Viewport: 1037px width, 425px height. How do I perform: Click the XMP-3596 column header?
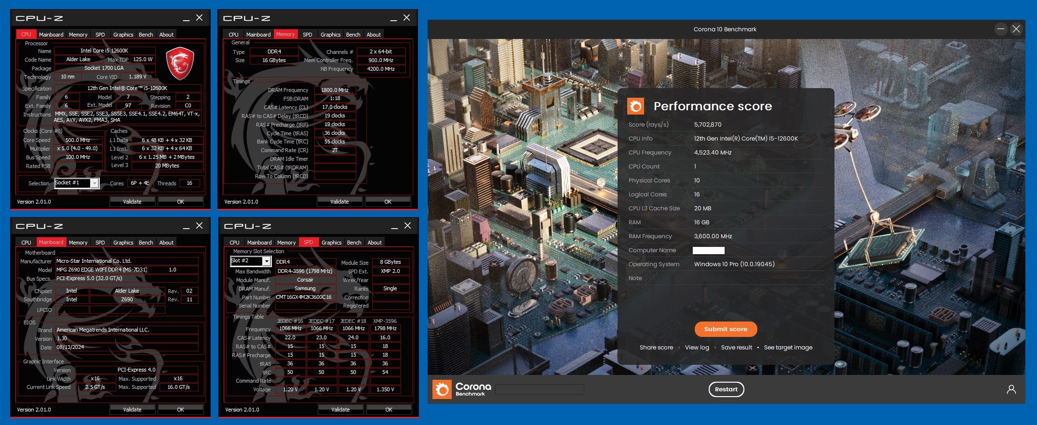(x=385, y=321)
